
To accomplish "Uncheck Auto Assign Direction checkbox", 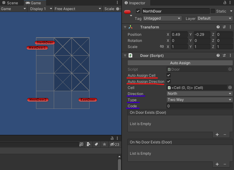I will point(169,81).
